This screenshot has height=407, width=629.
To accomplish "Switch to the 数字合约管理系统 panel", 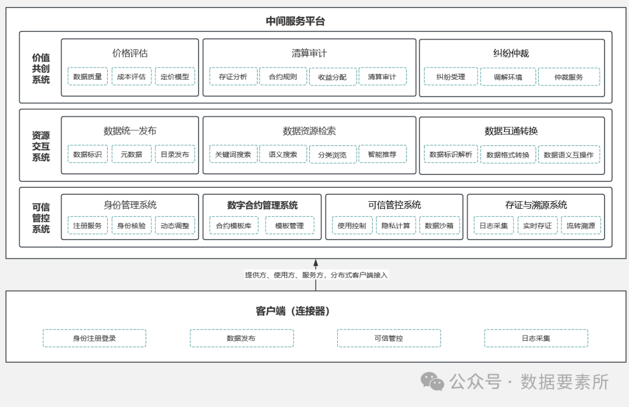I will click(262, 205).
